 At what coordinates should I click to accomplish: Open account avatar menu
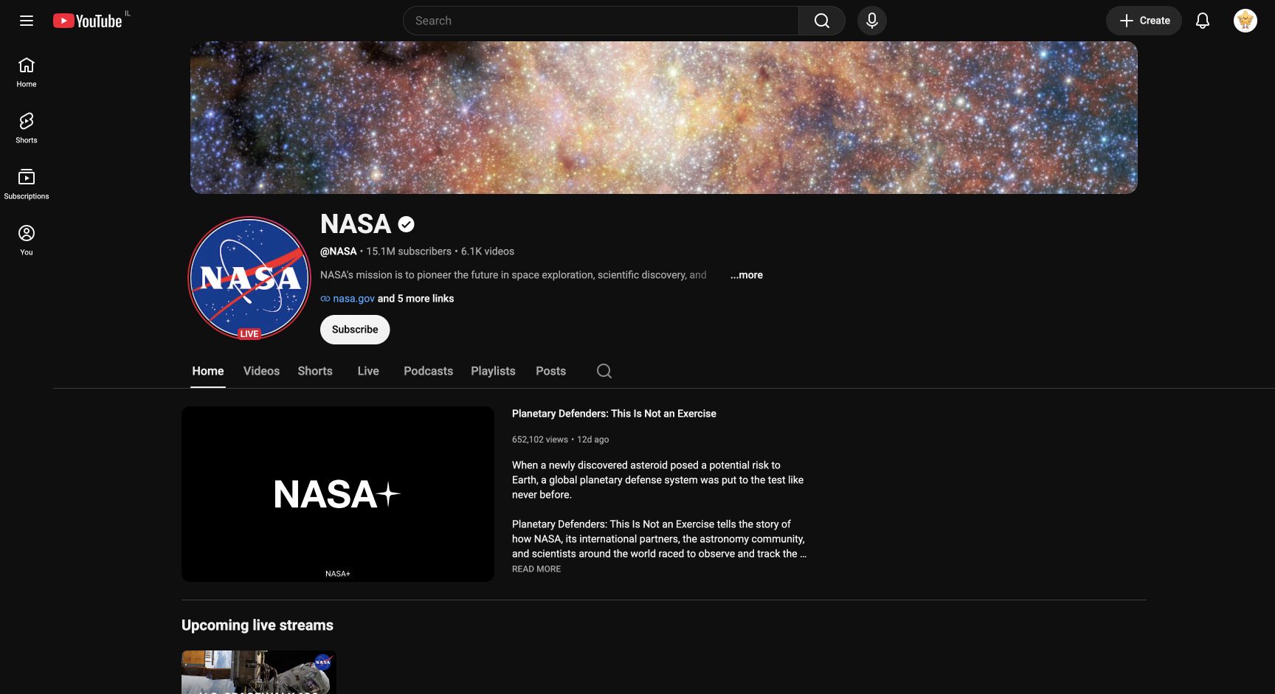[1245, 21]
